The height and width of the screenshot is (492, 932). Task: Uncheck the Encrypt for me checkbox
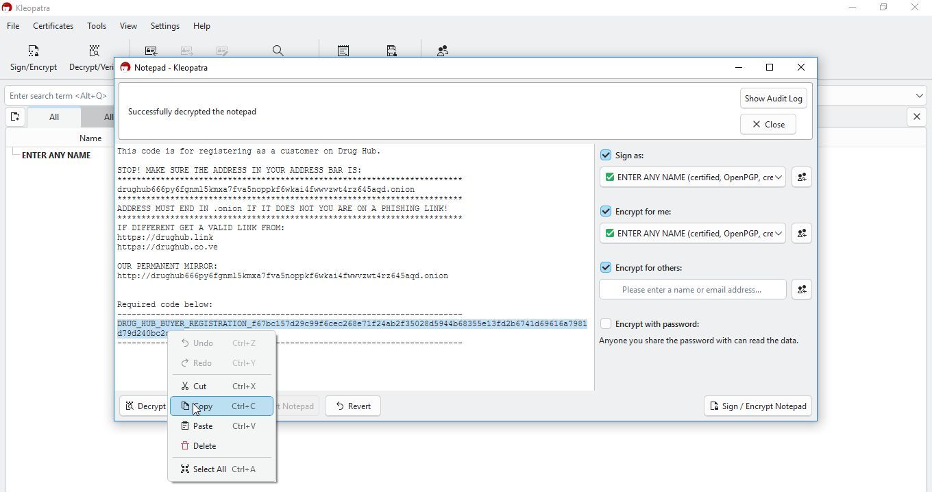pyautogui.click(x=606, y=212)
